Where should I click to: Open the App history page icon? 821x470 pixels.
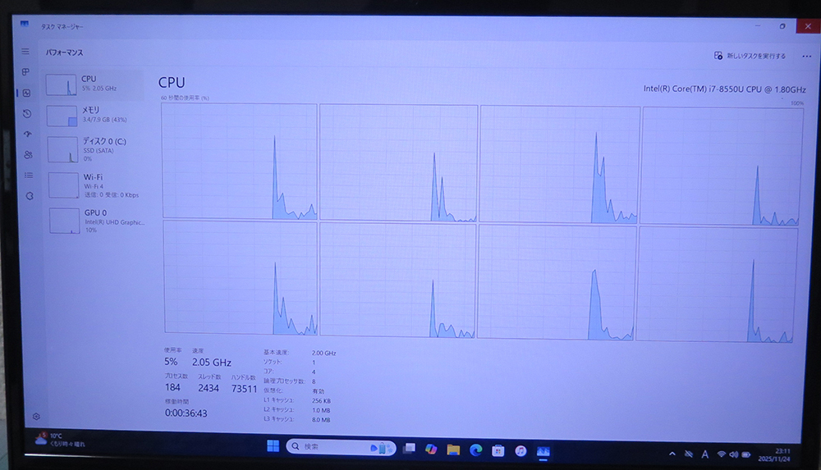[27, 113]
